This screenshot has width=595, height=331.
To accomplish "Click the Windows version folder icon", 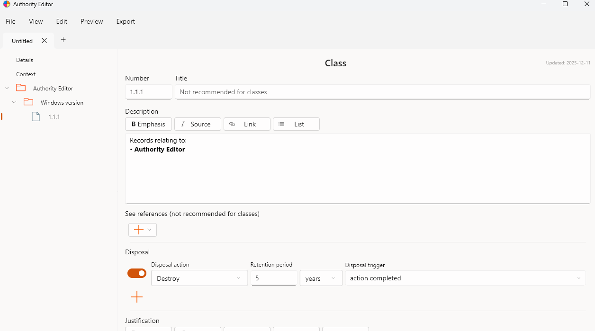I will tap(28, 102).
